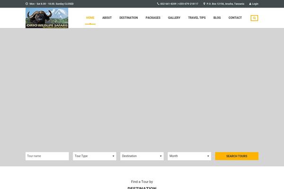This screenshot has width=284, height=189.
Task: Click the phone numbers text
Action: [x=179, y=4]
